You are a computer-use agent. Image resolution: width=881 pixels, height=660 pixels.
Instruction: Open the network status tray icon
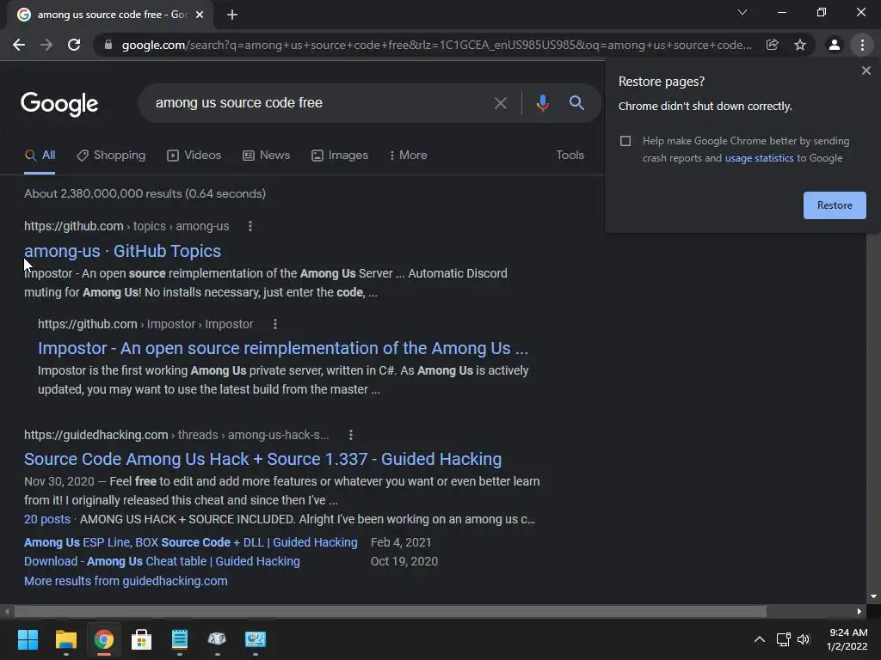coord(783,639)
